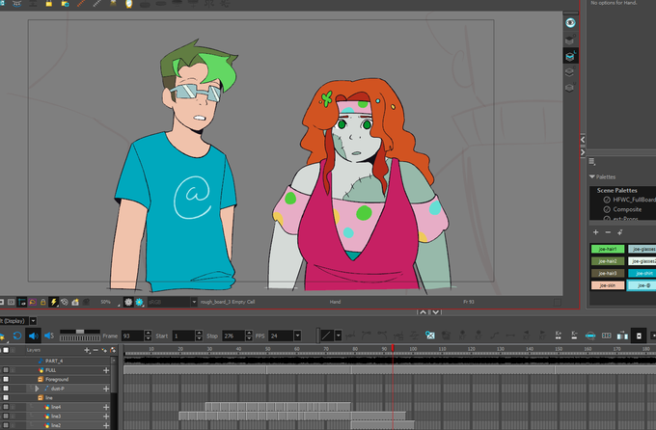Toggle the line3 layer enable checkbox
The image size is (656, 430).
point(6,417)
